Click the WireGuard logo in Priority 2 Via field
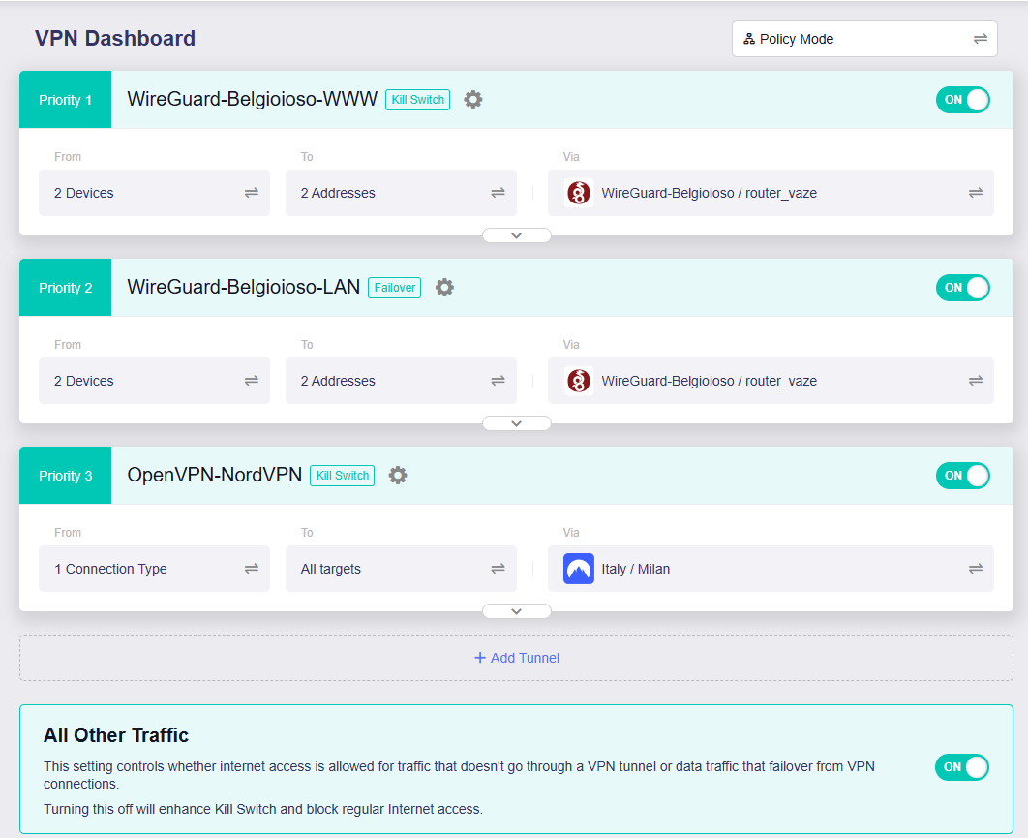The width and height of the screenshot is (1028, 838). point(578,381)
